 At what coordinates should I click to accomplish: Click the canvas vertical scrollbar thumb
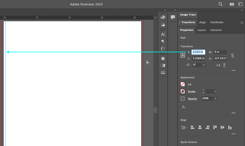(155, 110)
